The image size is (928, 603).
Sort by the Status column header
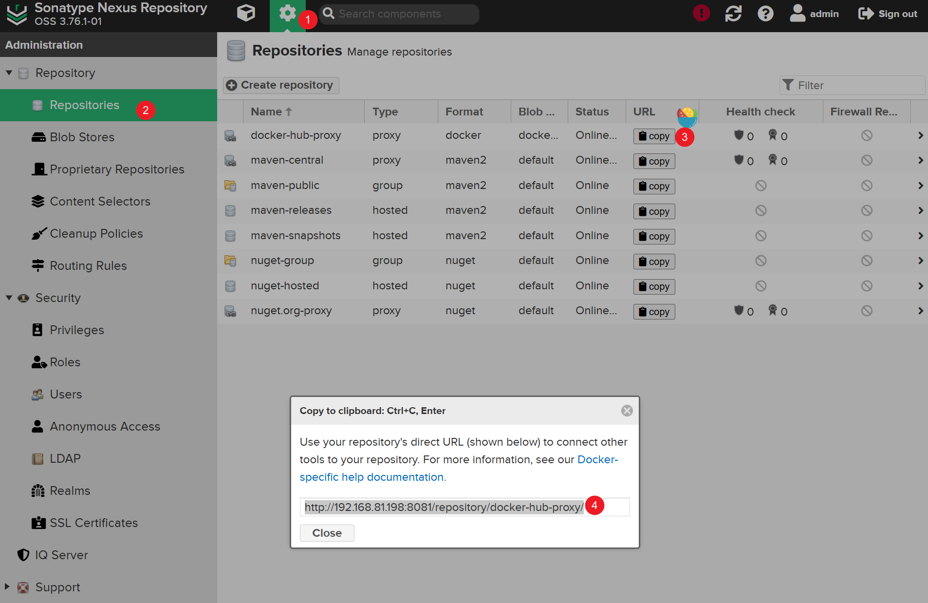click(x=596, y=112)
